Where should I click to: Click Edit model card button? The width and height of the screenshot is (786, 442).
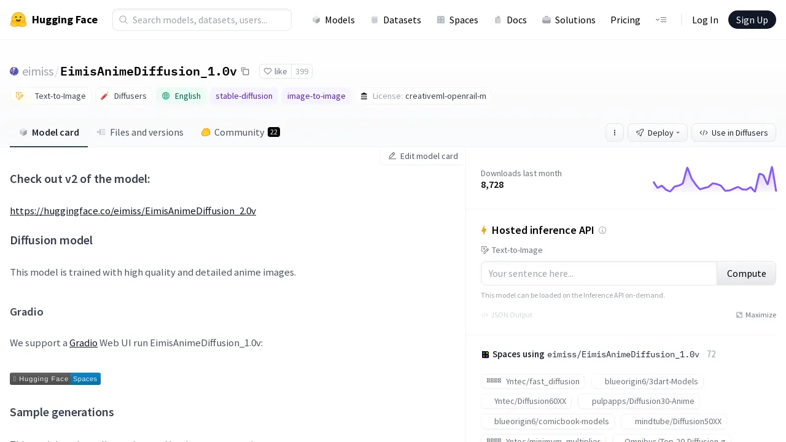tap(423, 156)
